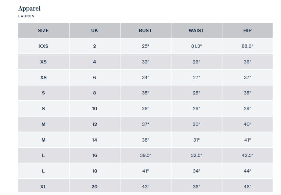The width and height of the screenshot is (281, 195).
Task: Click the XXS size cell
Action: [x=43, y=46]
